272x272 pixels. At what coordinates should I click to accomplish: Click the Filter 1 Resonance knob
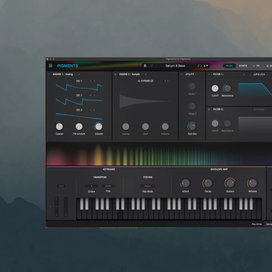point(227,88)
